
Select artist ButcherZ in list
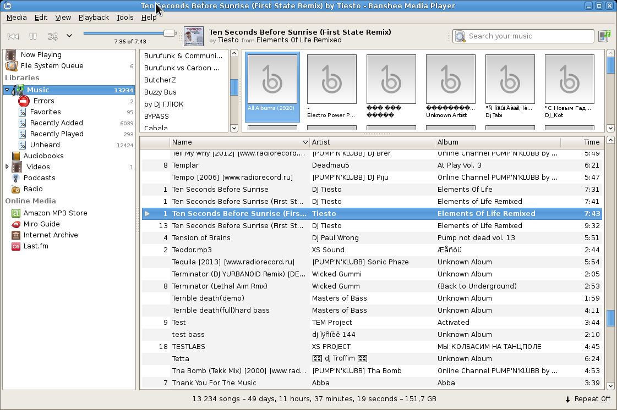pyautogui.click(x=184, y=80)
